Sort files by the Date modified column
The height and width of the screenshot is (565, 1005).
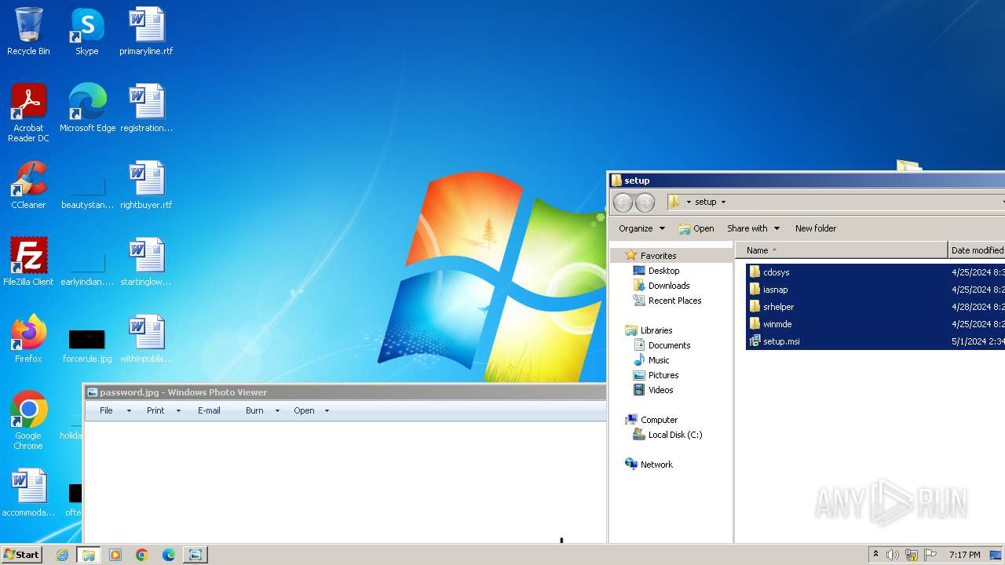pos(977,250)
